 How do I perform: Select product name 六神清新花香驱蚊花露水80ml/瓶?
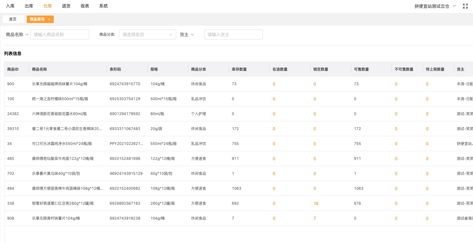coord(59,114)
